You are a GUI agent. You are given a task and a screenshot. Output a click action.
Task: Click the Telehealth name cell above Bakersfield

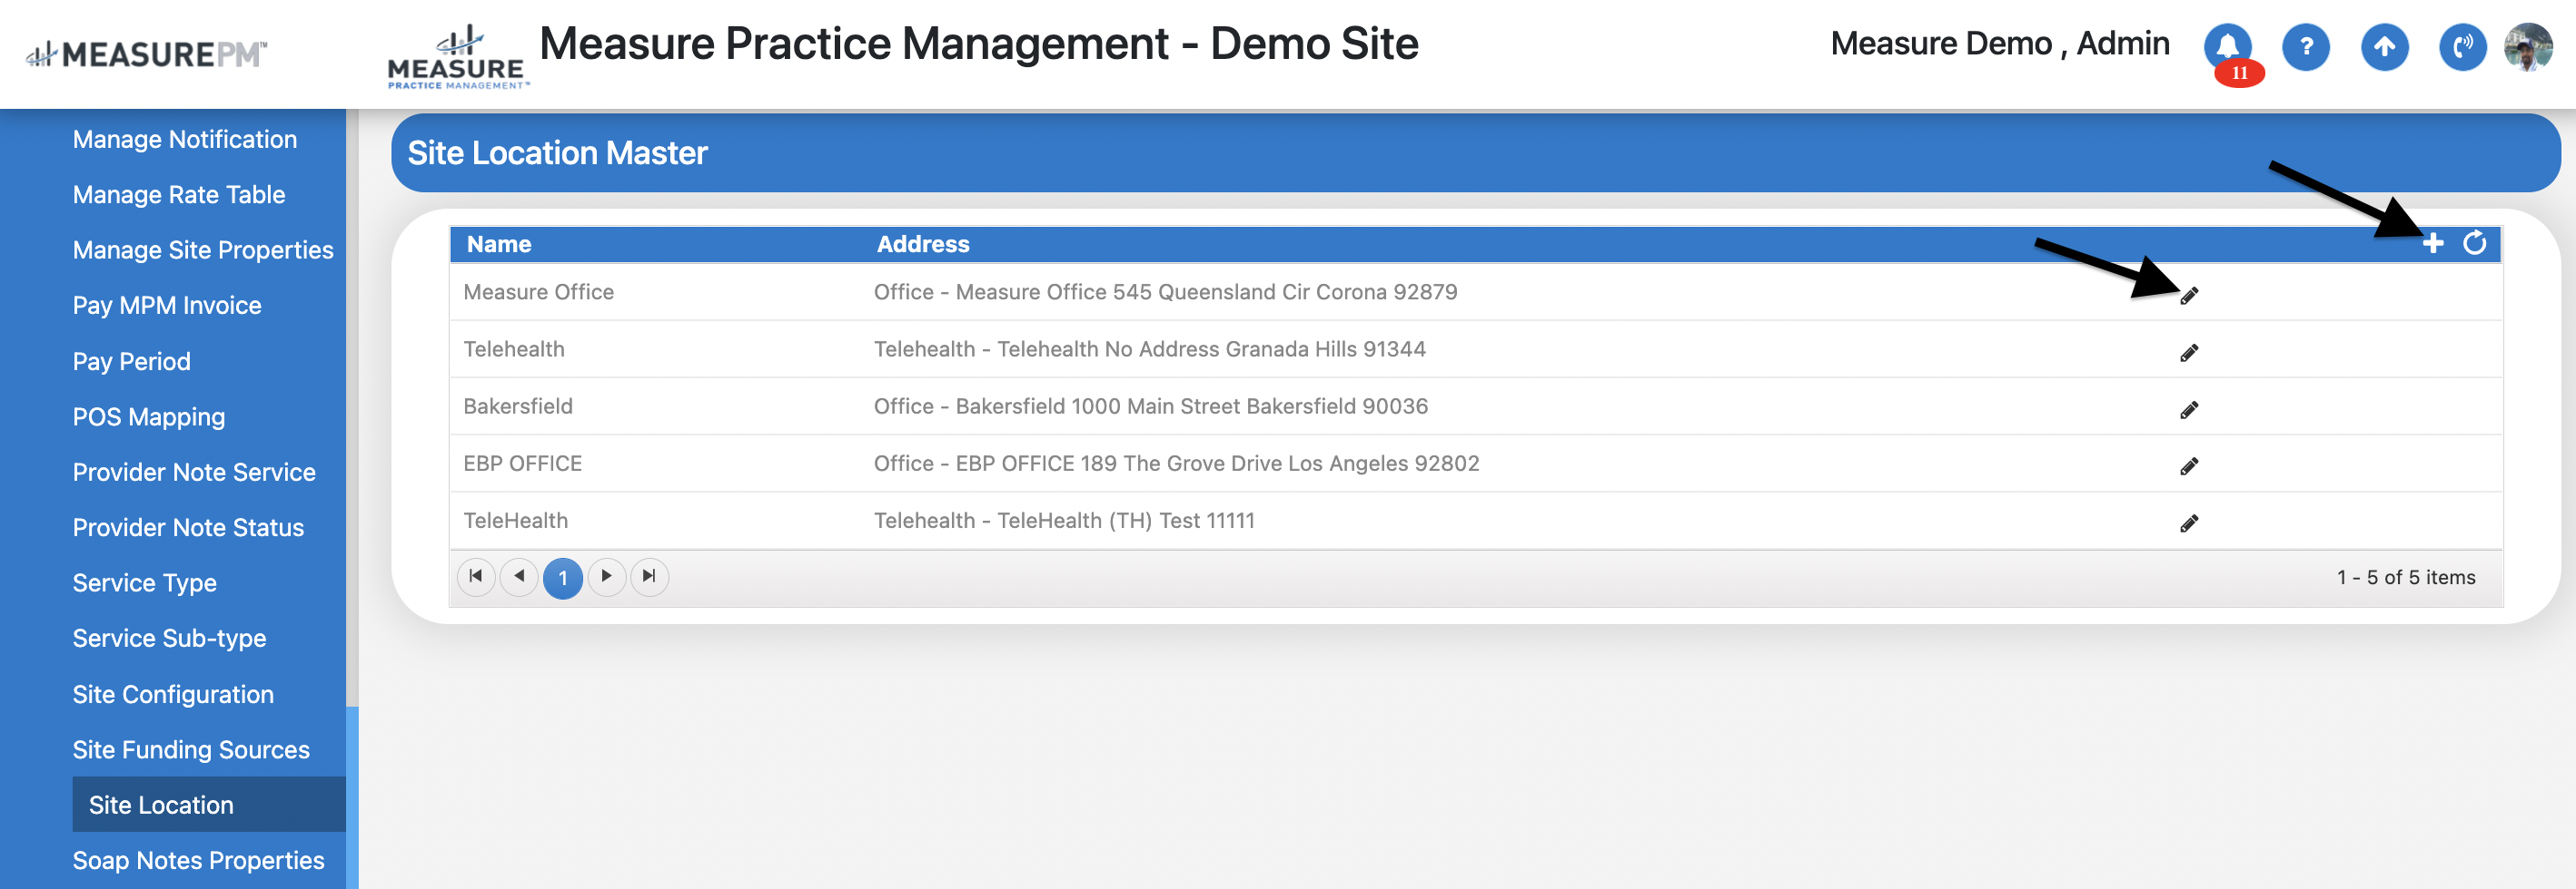coord(513,348)
